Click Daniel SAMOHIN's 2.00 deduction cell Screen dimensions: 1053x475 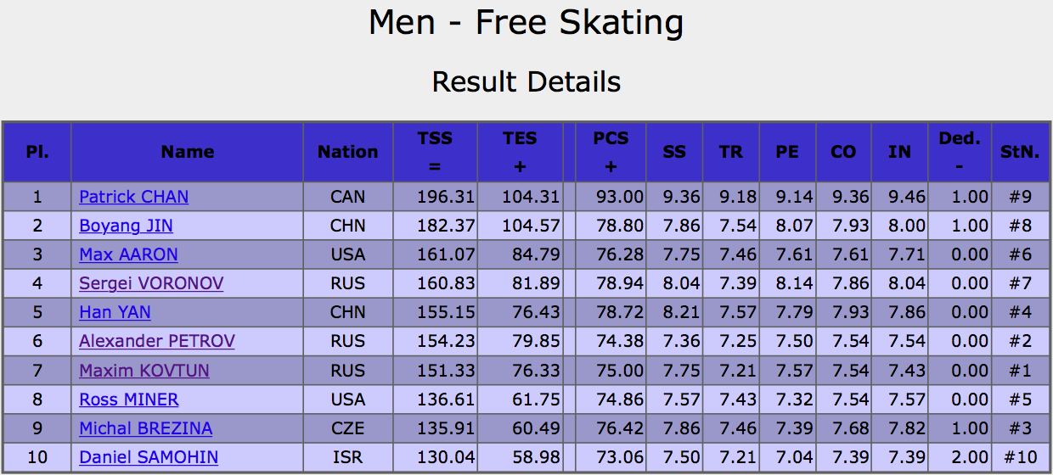click(960, 457)
